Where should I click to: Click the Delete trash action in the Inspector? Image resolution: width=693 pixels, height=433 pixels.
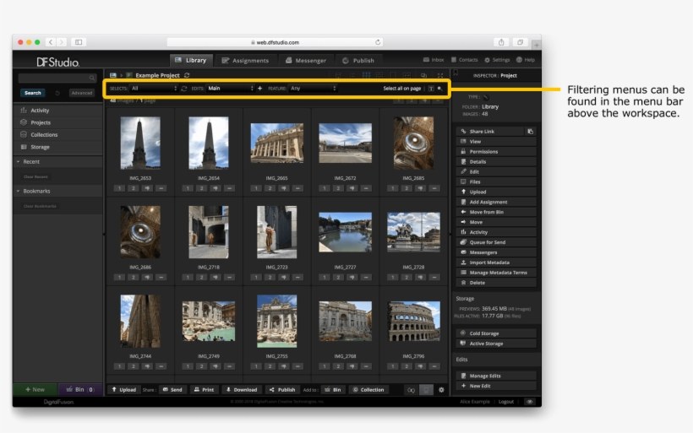(x=496, y=283)
